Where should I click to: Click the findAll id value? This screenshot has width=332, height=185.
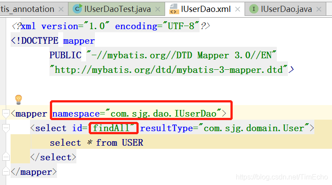click(x=111, y=128)
